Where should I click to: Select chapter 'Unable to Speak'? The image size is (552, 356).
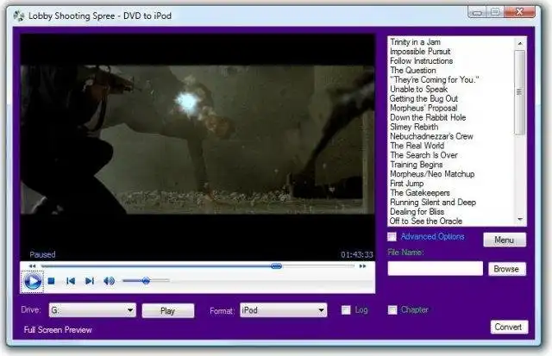tap(418, 90)
